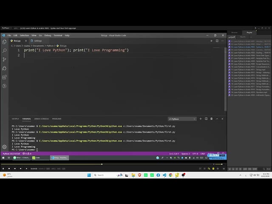
Task: Open the terminal selector '2: Python' dropdown
Action: [182, 119]
